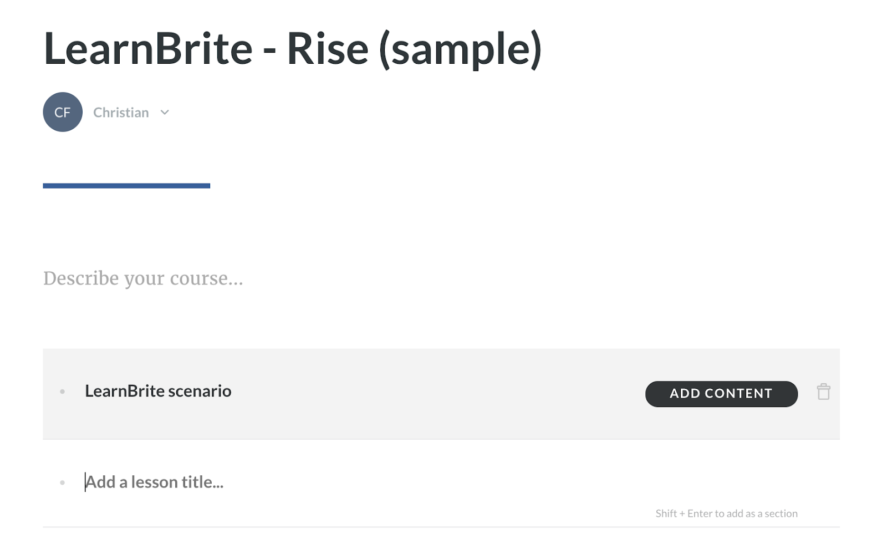This screenshot has width=887, height=559.
Task: Expand the author dropdown chevron next to Christian
Action: click(165, 113)
